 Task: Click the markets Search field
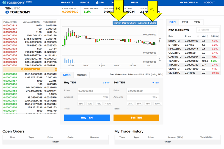point(208,30)
